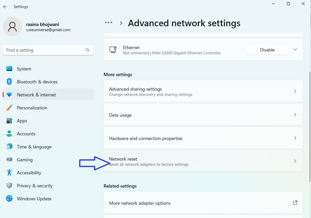Open the Data usage page
The width and height of the screenshot is (311, 218).
[203, 115]
